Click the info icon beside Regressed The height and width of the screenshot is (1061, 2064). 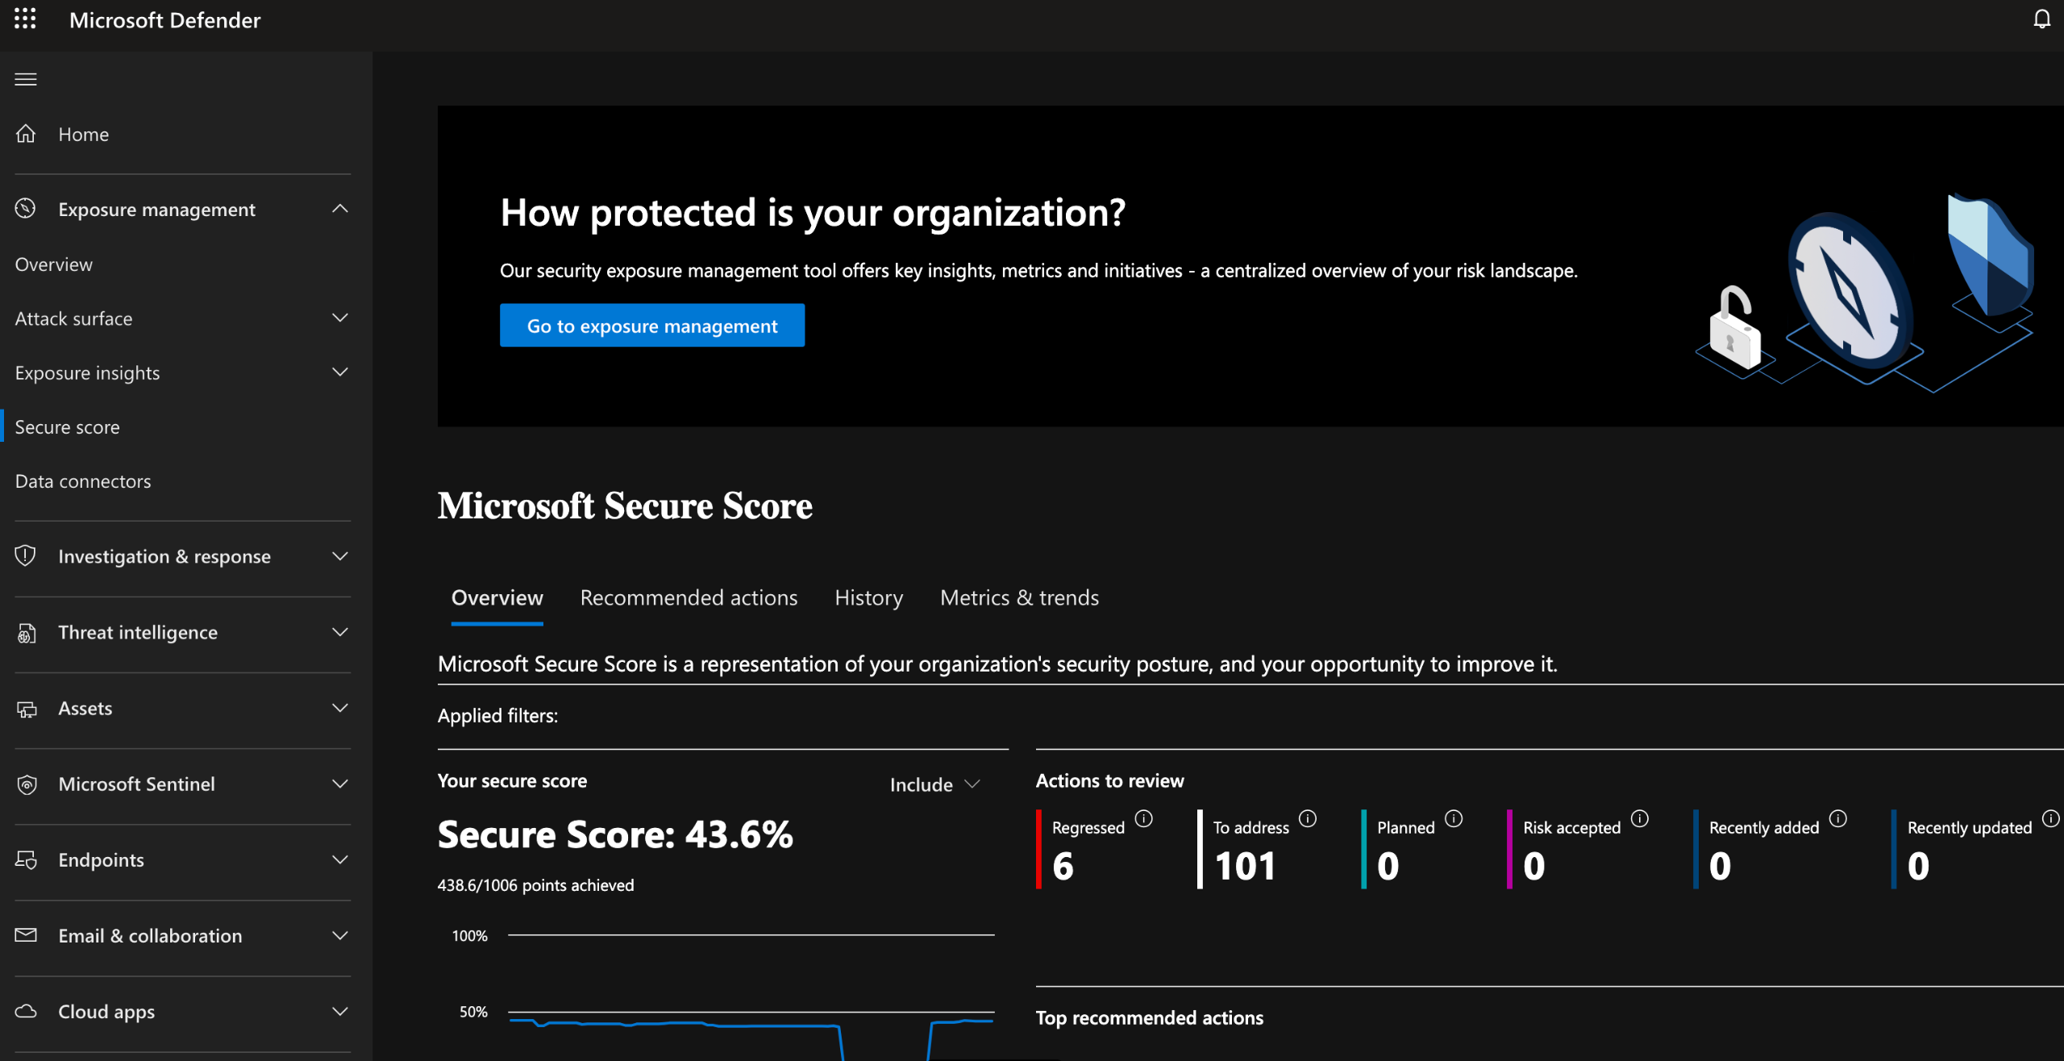click(1143, 819)
